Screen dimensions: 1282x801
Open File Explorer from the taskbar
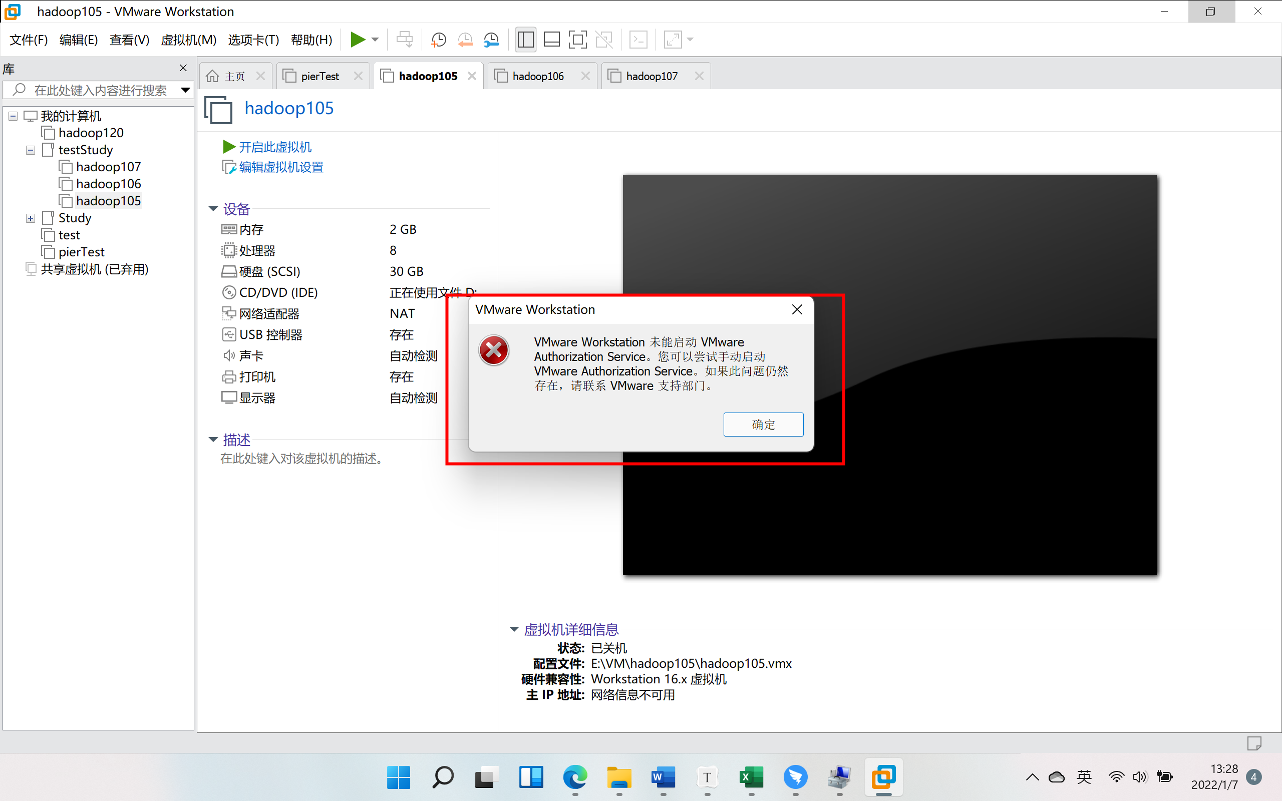click(x=619, y=777)
